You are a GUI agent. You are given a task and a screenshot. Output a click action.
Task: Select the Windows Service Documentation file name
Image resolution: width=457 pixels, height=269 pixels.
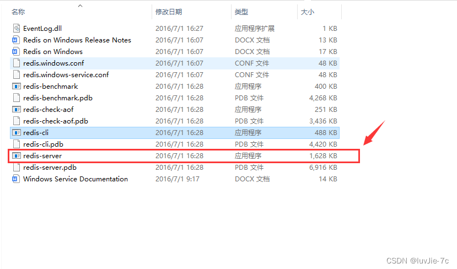[x=75, y=179]
